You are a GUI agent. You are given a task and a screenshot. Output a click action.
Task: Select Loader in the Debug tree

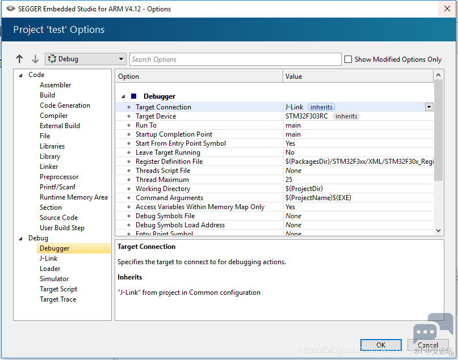50,269
